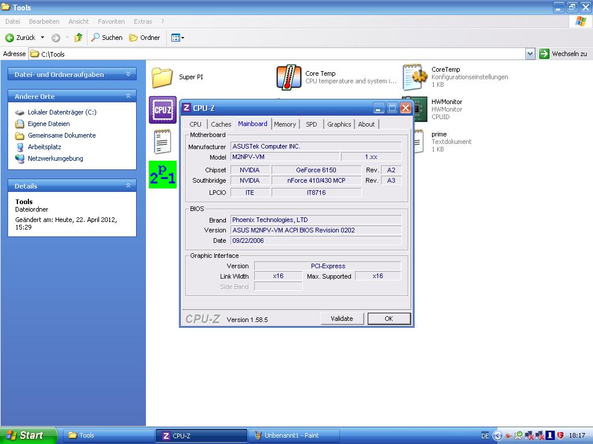Click the IT8716 LPCIO value
Viewport: 593px width, 444px height.
[x=316, y=193]
